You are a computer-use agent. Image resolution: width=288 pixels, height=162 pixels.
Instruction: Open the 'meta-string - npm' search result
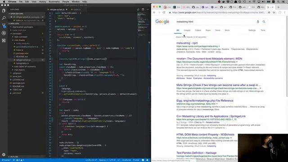pos(187,43)
